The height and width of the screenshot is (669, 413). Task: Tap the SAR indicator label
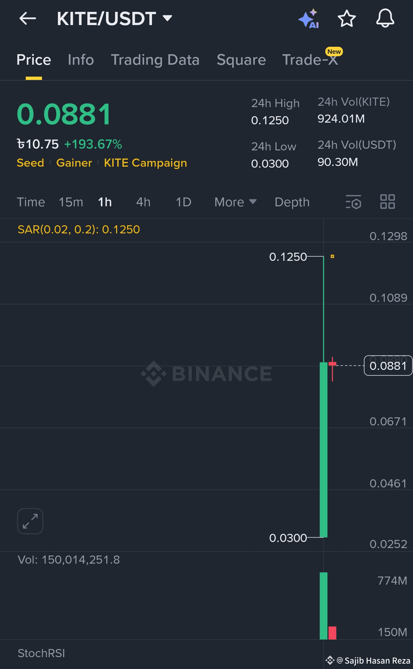79,230
